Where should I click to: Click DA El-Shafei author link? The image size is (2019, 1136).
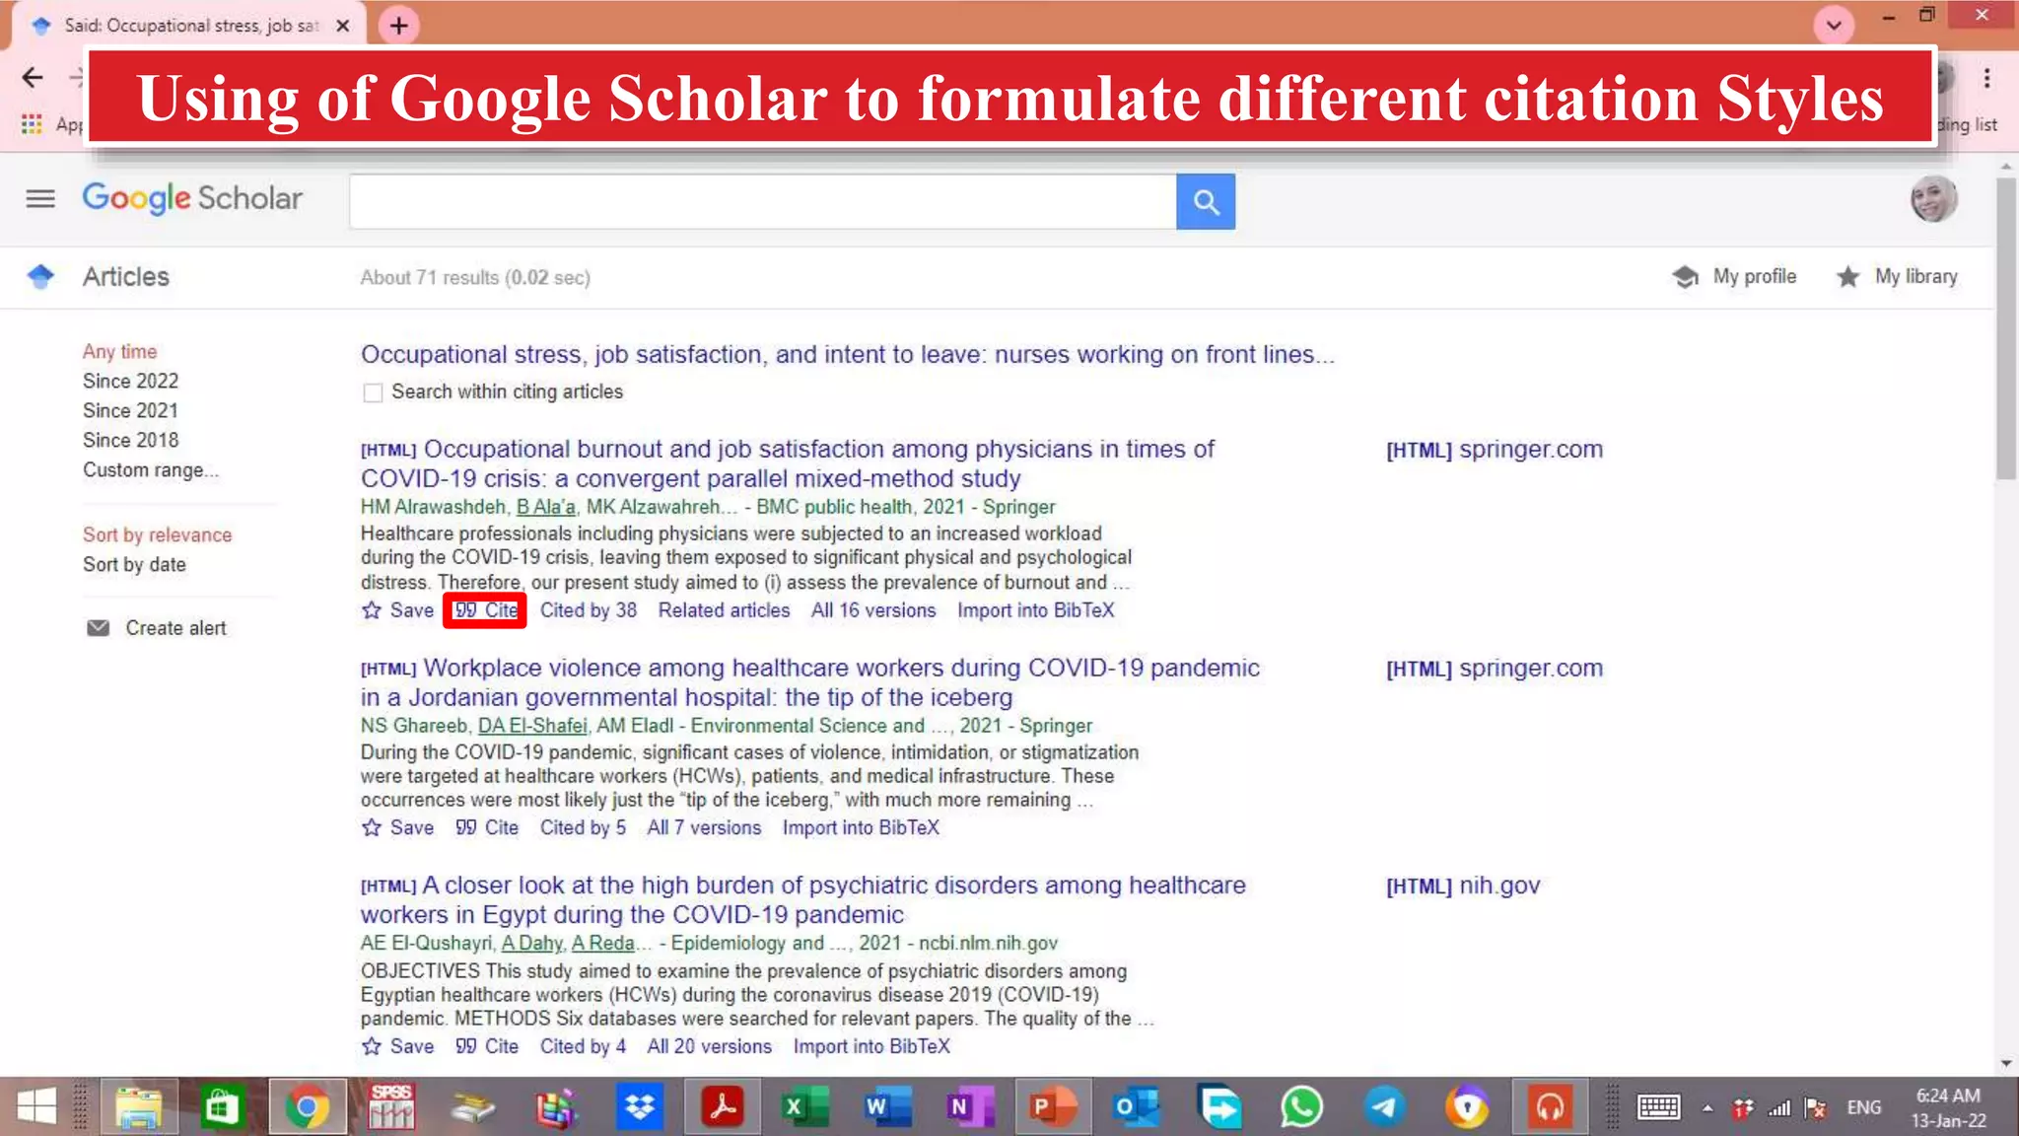click(x=532, y=726)
